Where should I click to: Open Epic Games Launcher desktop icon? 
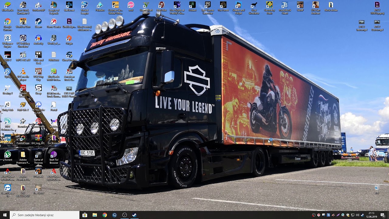(x=208, y=8)
